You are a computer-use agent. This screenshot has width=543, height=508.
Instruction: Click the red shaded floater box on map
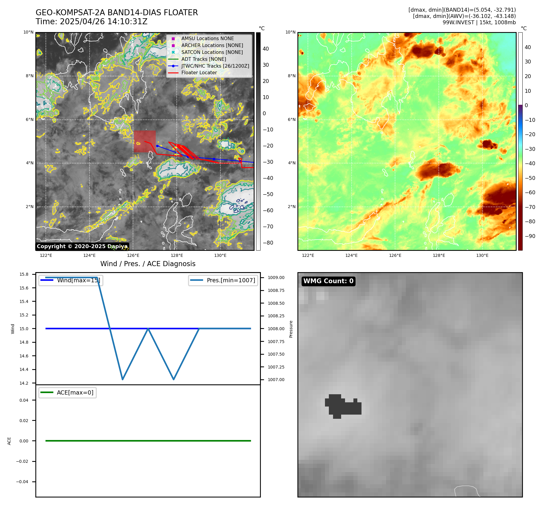pos(145,142)
